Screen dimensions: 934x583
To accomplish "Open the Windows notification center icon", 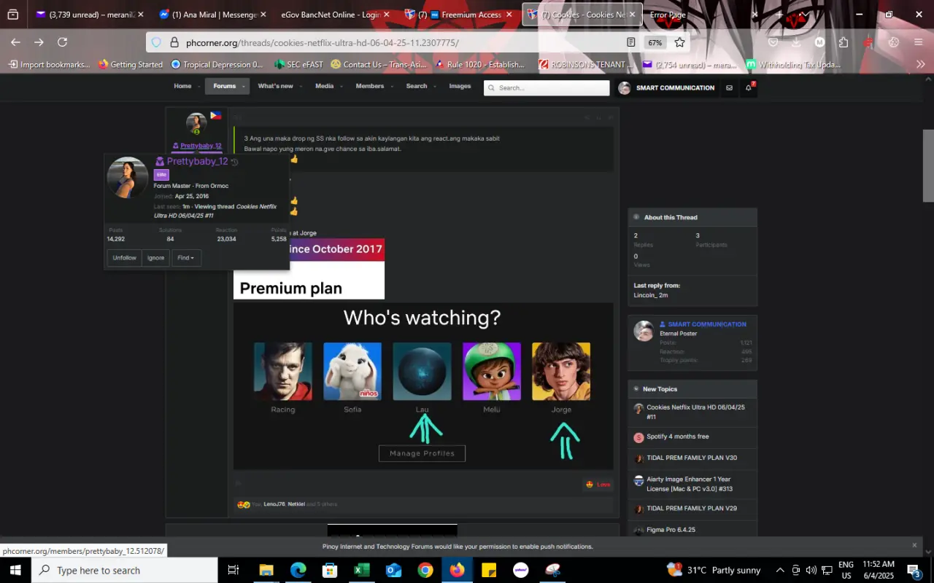I will tap(914, 570).
